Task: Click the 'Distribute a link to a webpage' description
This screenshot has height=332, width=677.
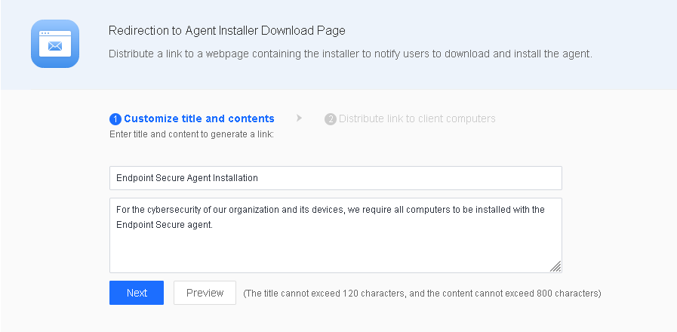Action: point(350,54)
